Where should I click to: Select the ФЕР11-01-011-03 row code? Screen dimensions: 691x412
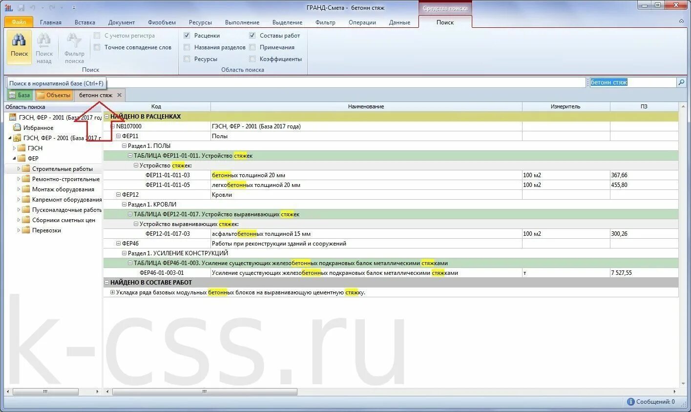tap(168, 175)
